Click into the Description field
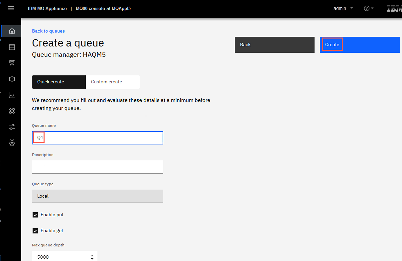Image resolution: width=402 pixels, height=261 pixels. (x=97, y=167)
